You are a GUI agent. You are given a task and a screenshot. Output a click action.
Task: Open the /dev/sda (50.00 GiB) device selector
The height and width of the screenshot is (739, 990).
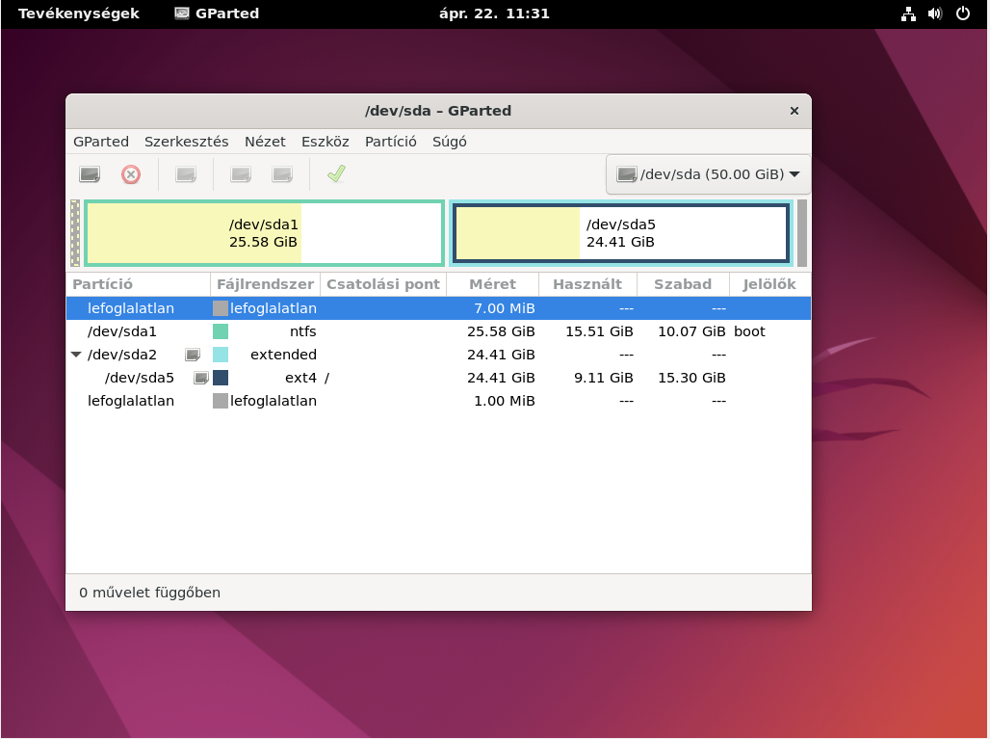click(x=708, y=174)
